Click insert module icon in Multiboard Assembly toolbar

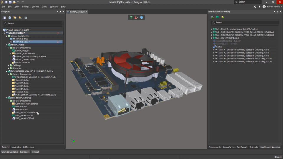[213, 17]
